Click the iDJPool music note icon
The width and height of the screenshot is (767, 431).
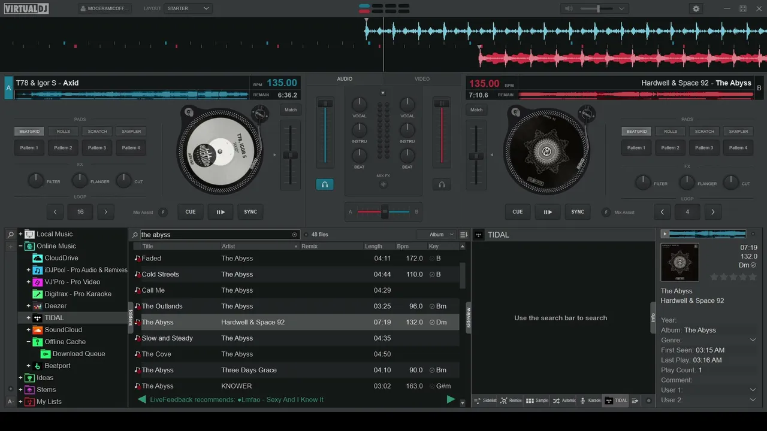click(x=37, y=270)
